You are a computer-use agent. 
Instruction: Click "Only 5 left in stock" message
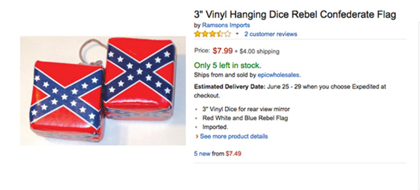[227, 65]
